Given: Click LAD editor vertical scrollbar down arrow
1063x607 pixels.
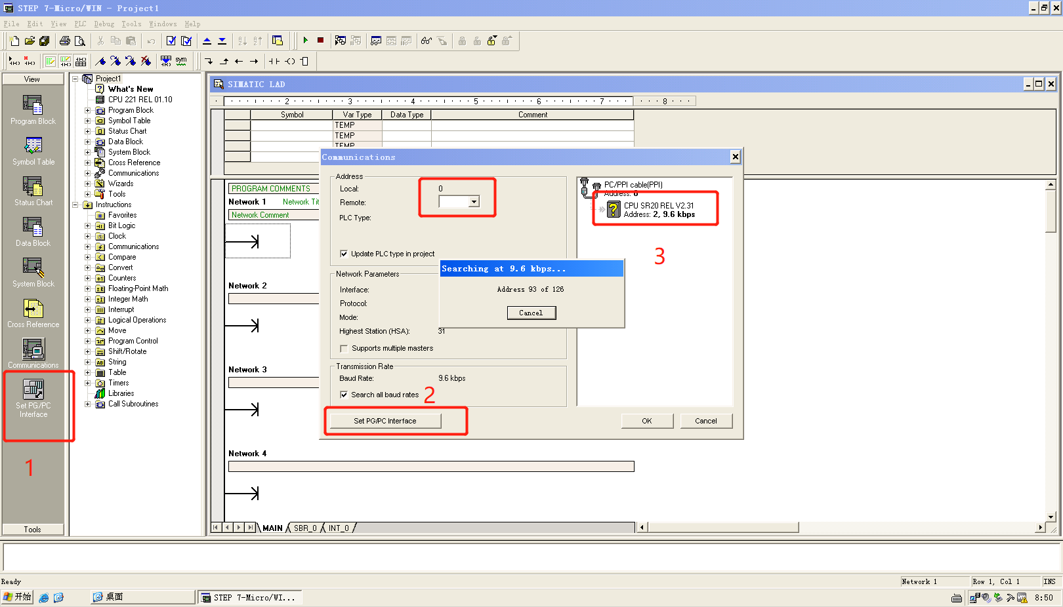Looking at the screenshot, I should [1051, 517].
